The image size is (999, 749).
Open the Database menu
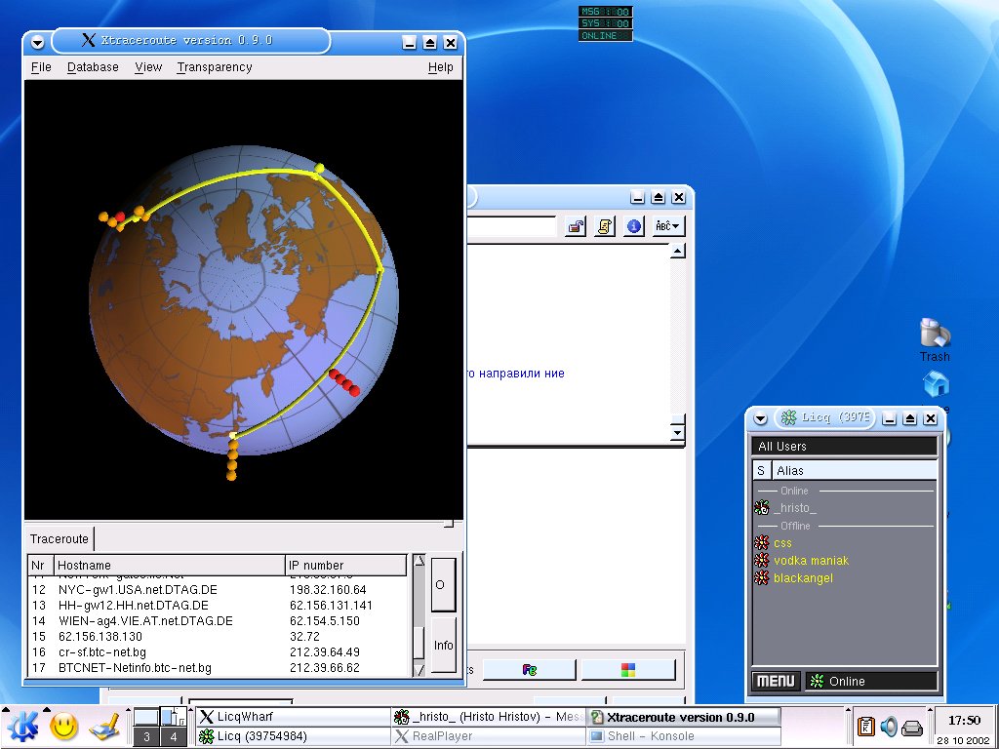pyautogui.click(x=93, y=67)
